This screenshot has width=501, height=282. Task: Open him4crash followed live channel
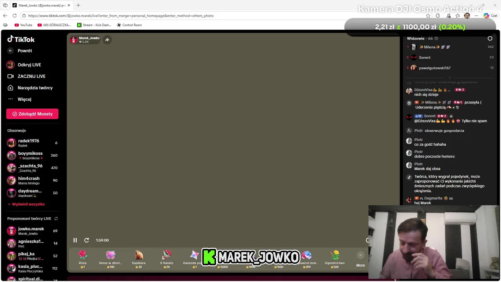click(x=32, y=180)
